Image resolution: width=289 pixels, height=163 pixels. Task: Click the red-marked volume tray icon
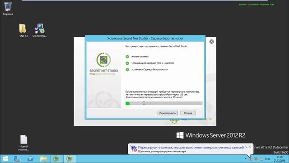click(261, 159)
